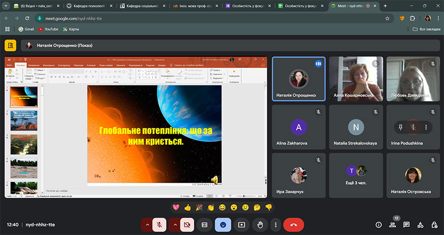444x235 pixels.
Task: Expand audio settings arrow beside microphone
Action: tap(147, 224)
